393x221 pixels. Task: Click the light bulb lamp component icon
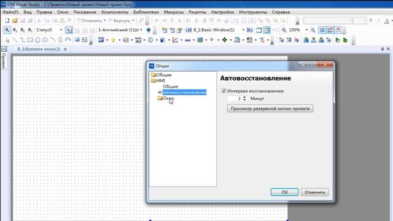[x=113, y=40]
